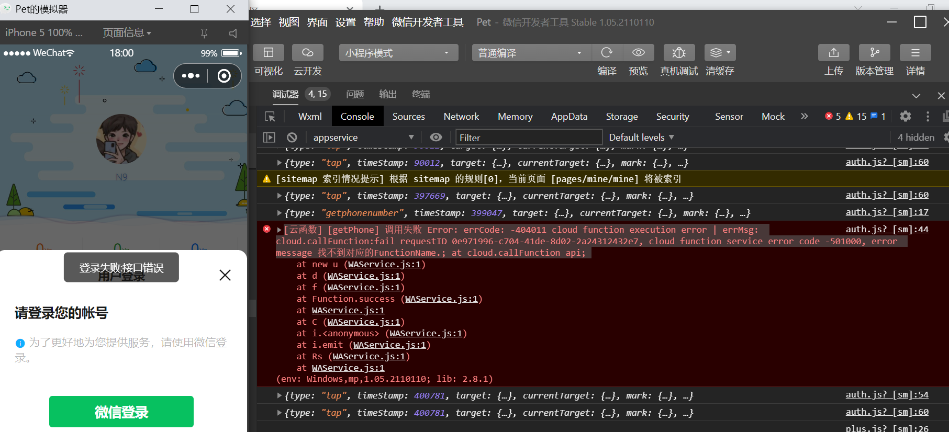
Task: Expand the getphonenumber log entry
Action: point(279,213)
